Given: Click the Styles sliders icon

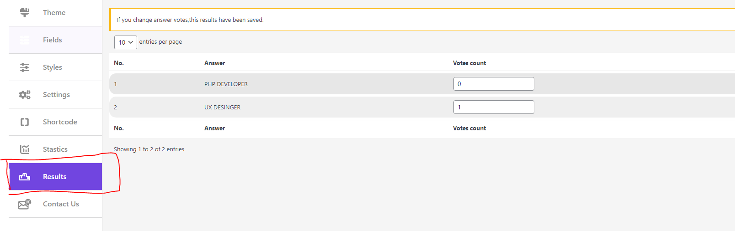Looking at the screenshot, I should click(x=25, y=67).
